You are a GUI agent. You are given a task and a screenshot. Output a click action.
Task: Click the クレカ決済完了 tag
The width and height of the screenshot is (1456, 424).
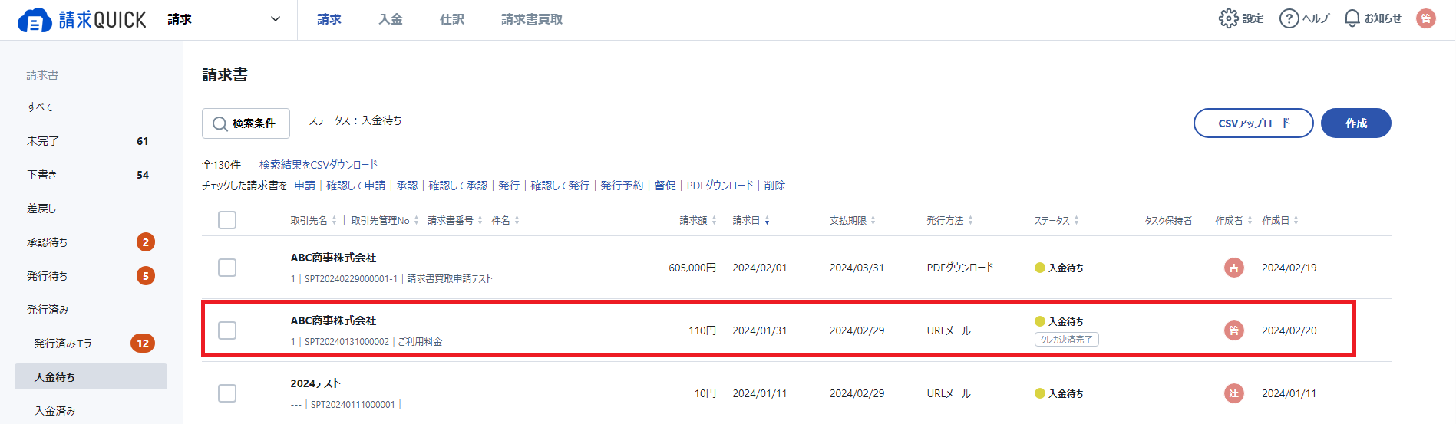pos(1066,339)
